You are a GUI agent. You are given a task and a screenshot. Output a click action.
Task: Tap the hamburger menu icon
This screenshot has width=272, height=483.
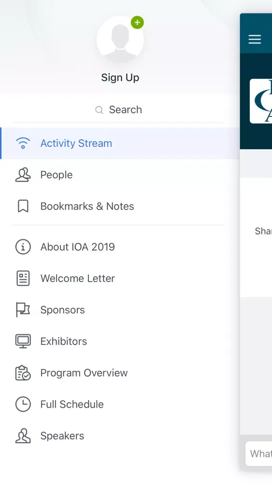tap(255, 39)
